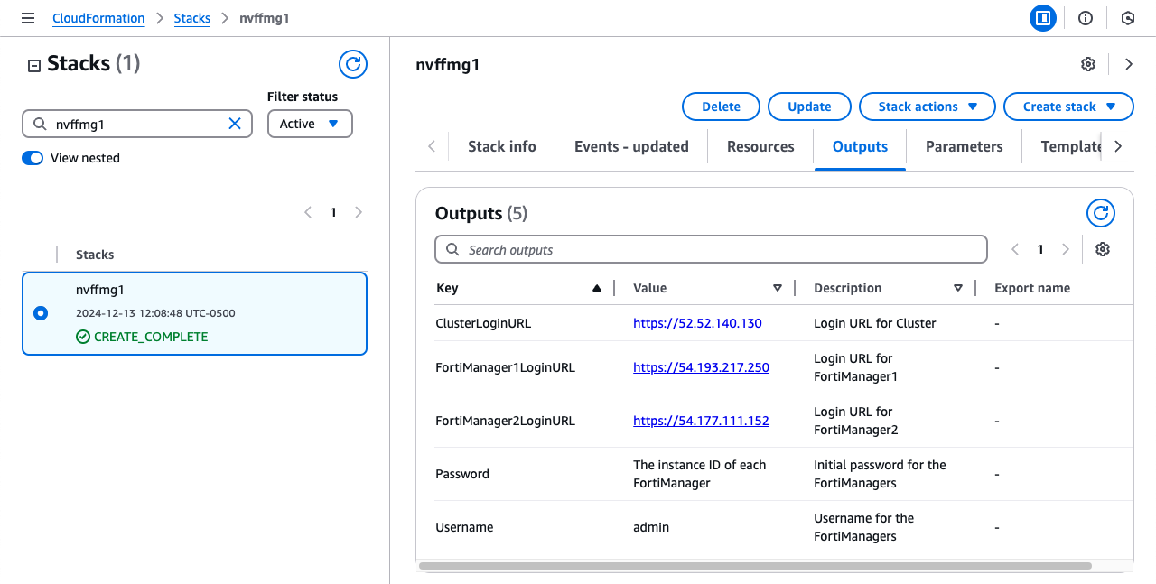1156x584 pixels.
Task: Open the Filter status Active dropdown
Action: [310, 124]
